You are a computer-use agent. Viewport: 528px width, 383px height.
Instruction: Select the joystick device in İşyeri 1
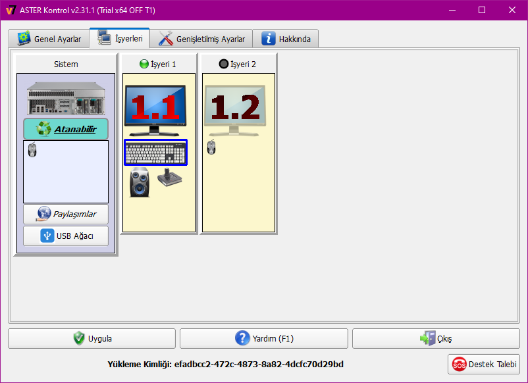(169, 177)
